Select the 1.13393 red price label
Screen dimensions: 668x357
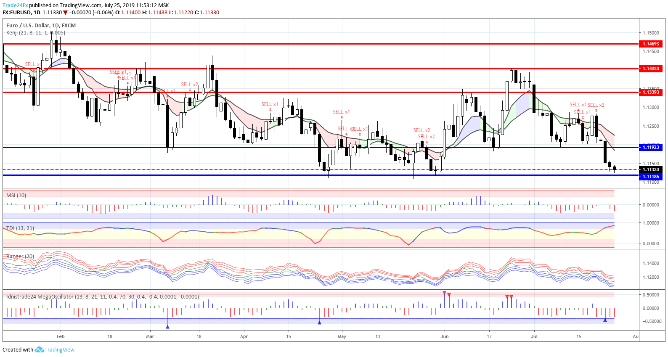pyautogui.click(x=651, y=92)
